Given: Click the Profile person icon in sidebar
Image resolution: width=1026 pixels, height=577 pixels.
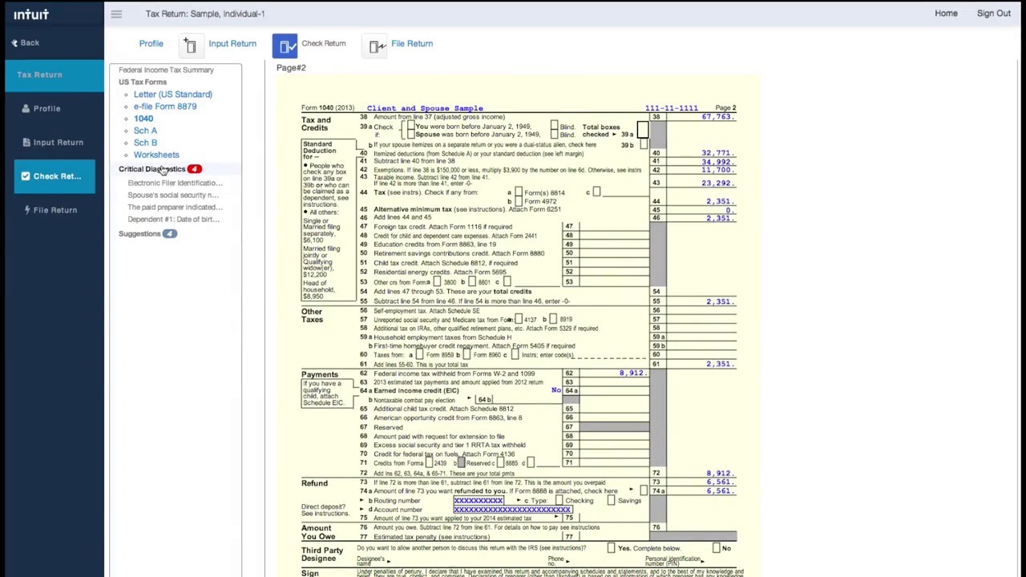Looking at the screenshot, I should 26,108.
